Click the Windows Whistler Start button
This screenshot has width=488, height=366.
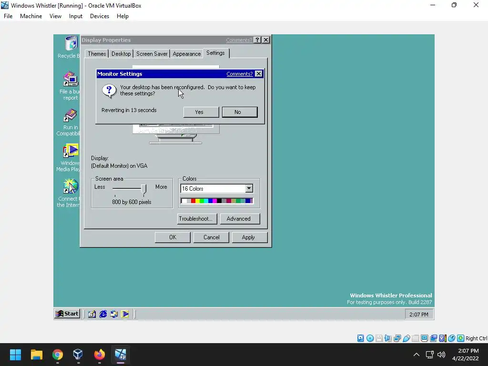(x=67, y=314)
